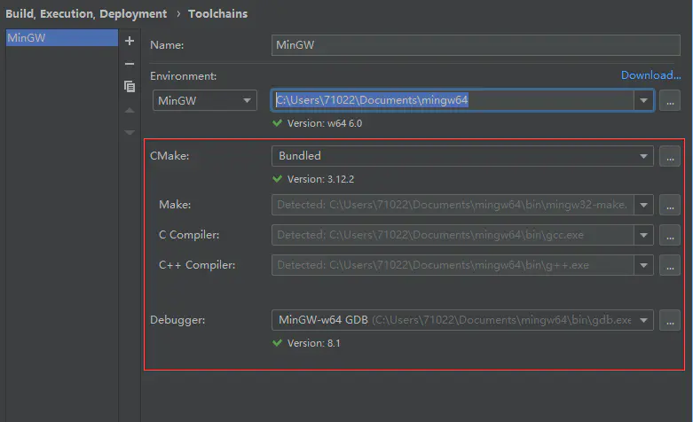This screenshot has height=422, width=693.
Task: Expand the C++ Compiler dropdown arrow
Action: [x=643, y=265]
